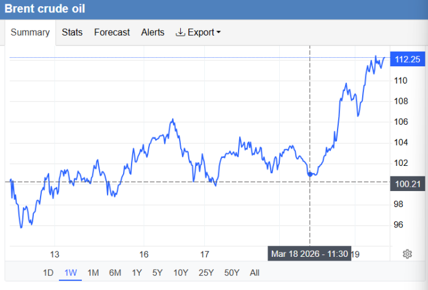
Task: Open the Stats tab
Action: pyautogui.click(x=72, y=33)
